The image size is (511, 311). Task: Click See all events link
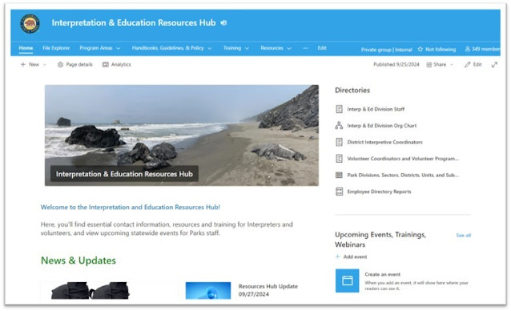[464, 235]
